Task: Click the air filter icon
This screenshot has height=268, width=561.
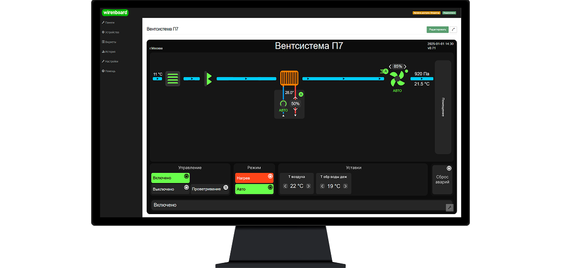Action: tap(173, 79)
